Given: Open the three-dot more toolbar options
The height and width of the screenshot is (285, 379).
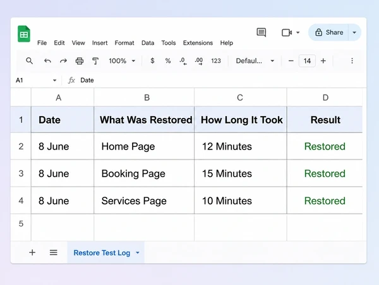Looking at the screenshot, I should [x=352, y=61].
